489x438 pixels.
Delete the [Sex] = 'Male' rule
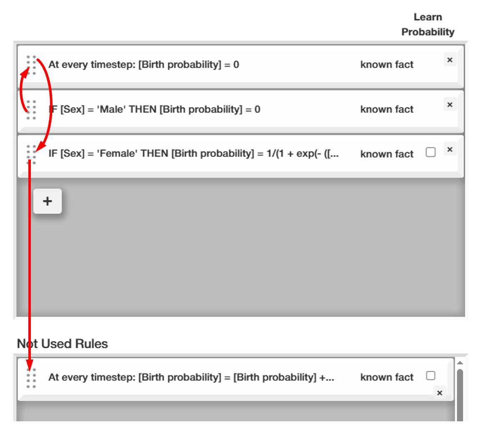450,104
